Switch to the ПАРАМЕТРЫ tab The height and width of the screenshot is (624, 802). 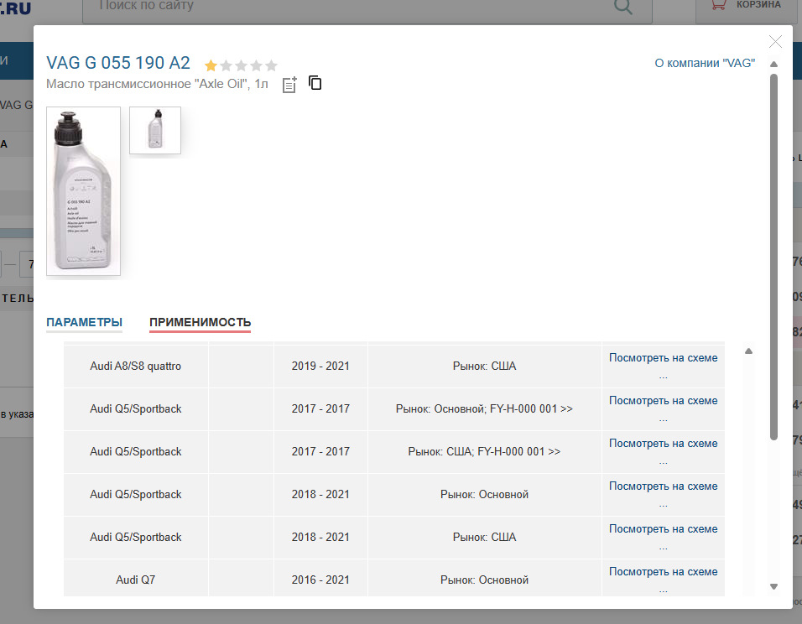85,322
